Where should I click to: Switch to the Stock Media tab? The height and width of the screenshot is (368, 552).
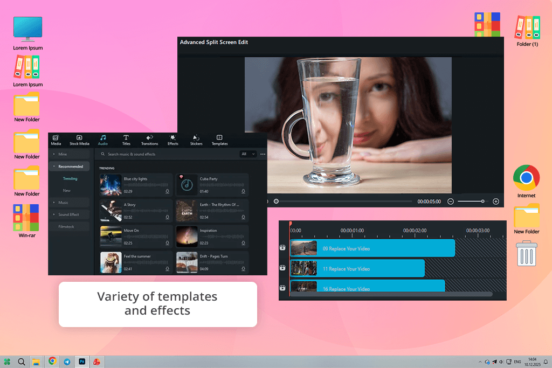tap(79, 140)
